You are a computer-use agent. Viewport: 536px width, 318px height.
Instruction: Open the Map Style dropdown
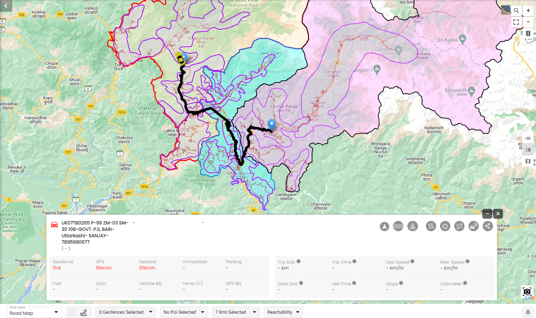34,312
